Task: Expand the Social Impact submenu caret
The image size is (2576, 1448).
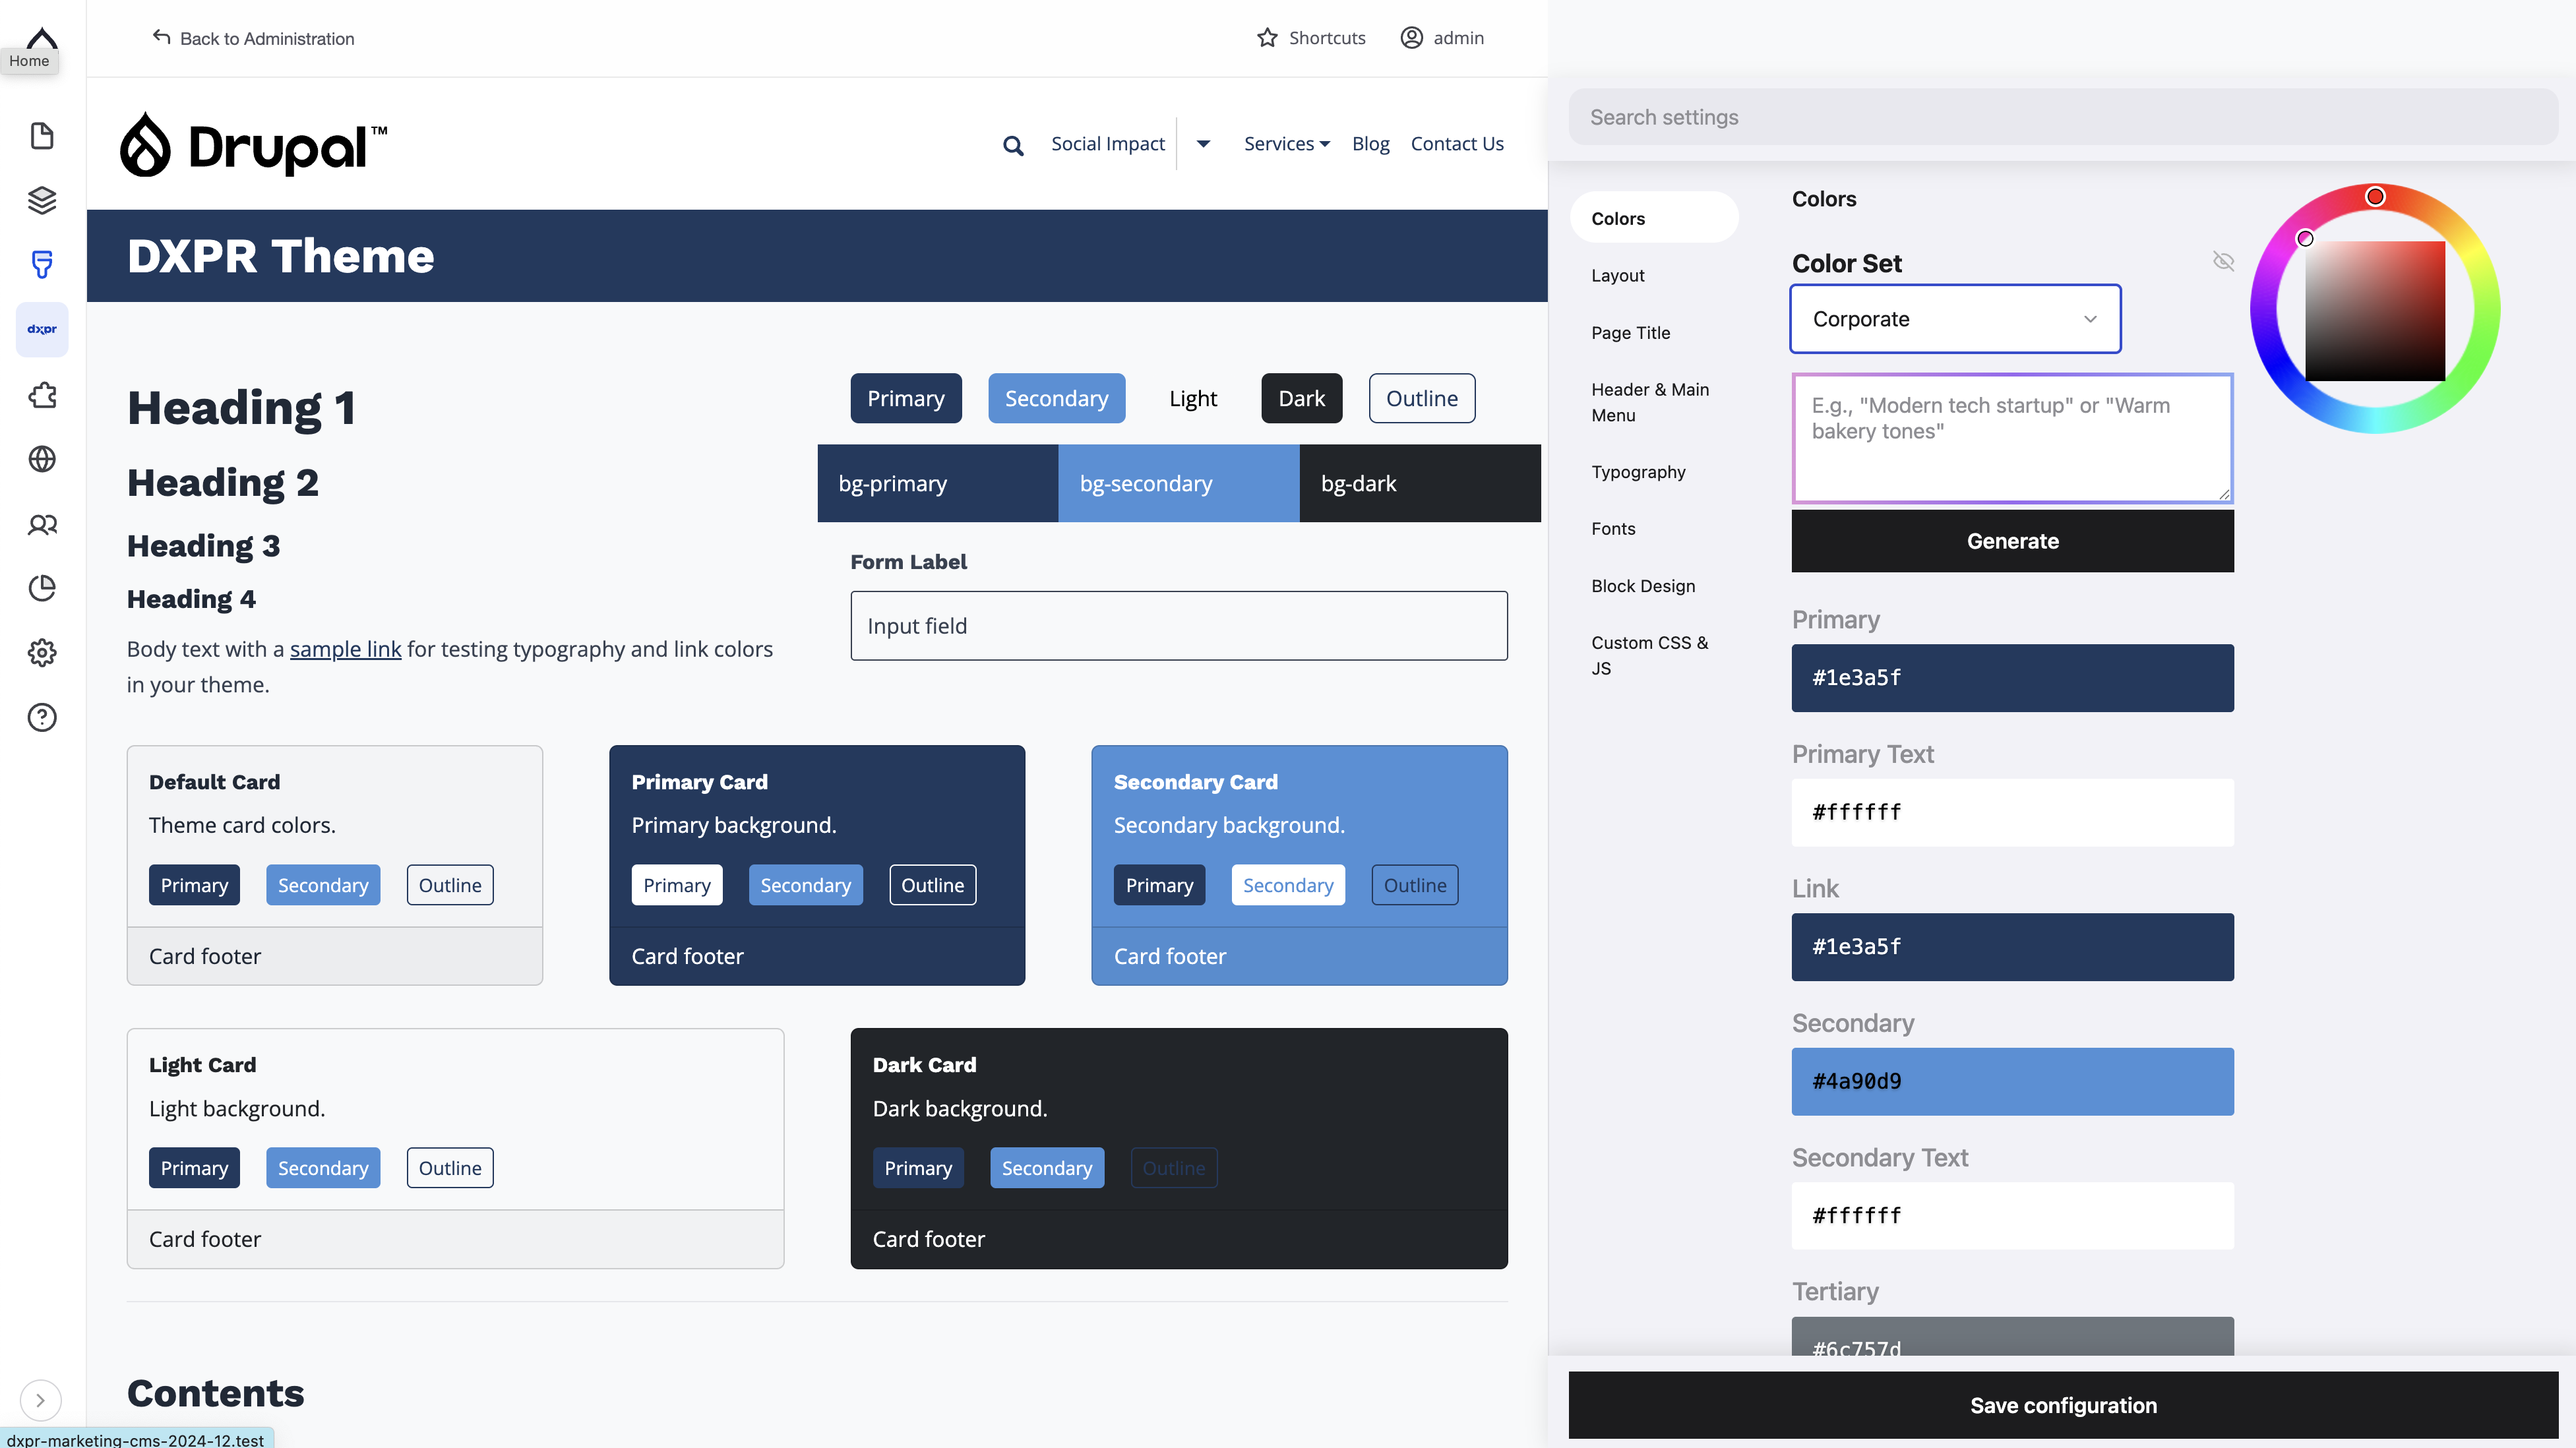Action: [x=1203, y=144]
